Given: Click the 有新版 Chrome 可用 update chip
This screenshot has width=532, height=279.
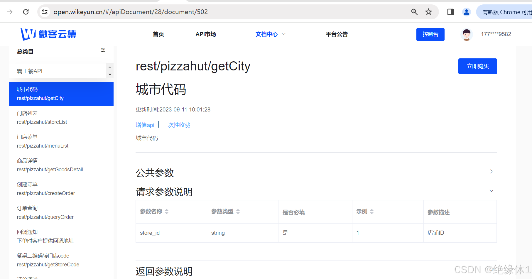Looking at the screenshot, I should click(x=504, y=12).
